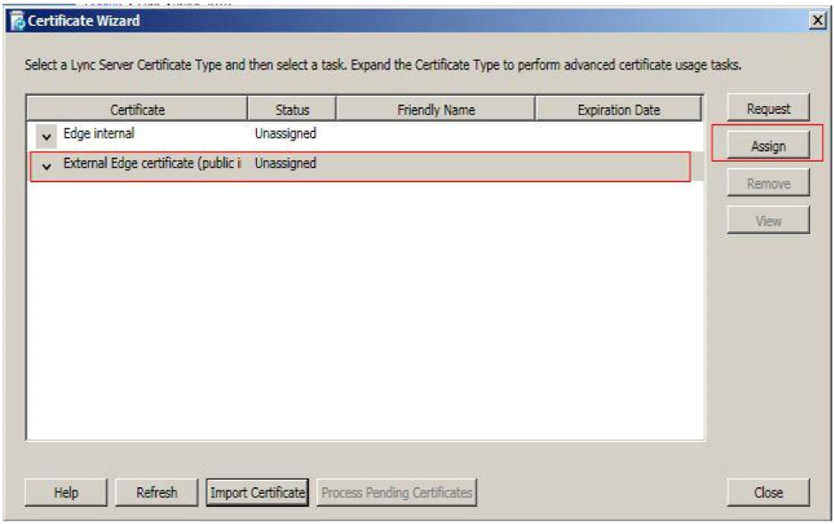Refresh the certificate list
Screen dimensions: 834x524
click(x=157, y=492)
